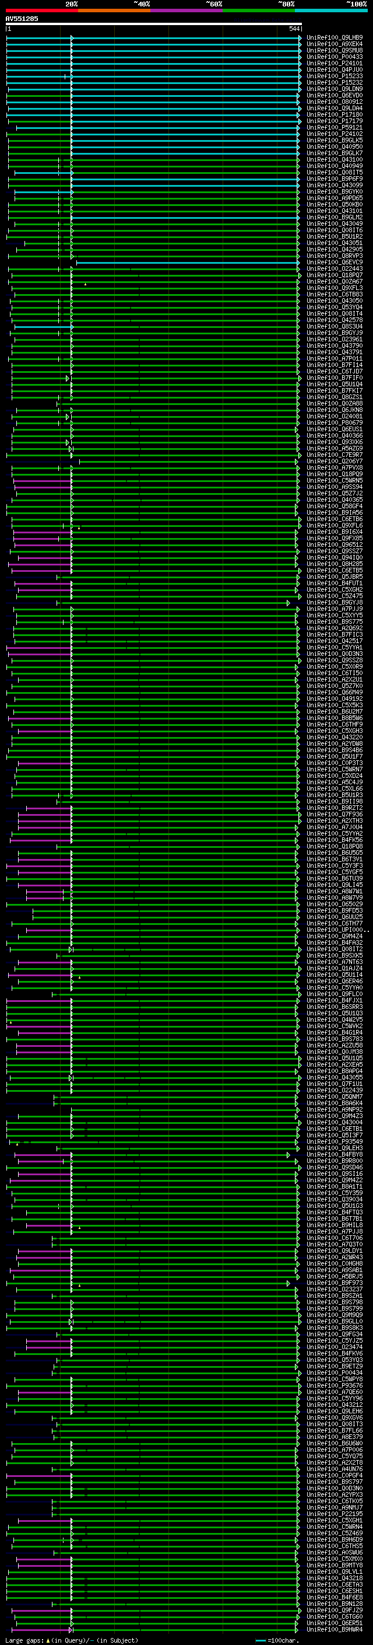The width and height of the screenshot is (373, 1645).
Task: Select the UniRef100_Q6EVC9 label
Action: point(335,263)
